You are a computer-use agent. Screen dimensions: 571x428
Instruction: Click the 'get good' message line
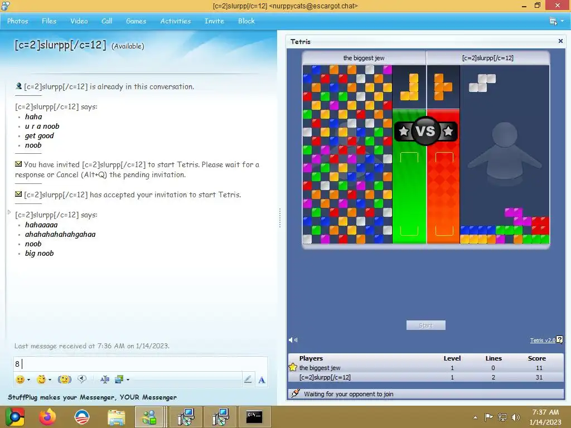tap(40, 136)
